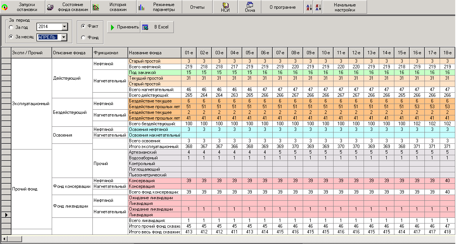Click Применить with the green arrow

(124, 27)
